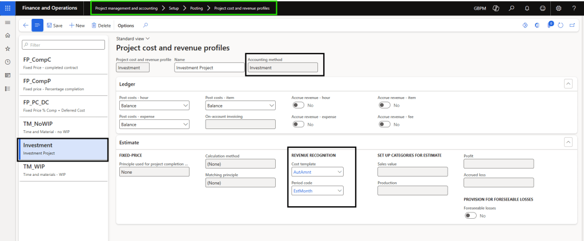Click the Save button
Viewport: 584px width, 241px height.
(x=55, y=26)
